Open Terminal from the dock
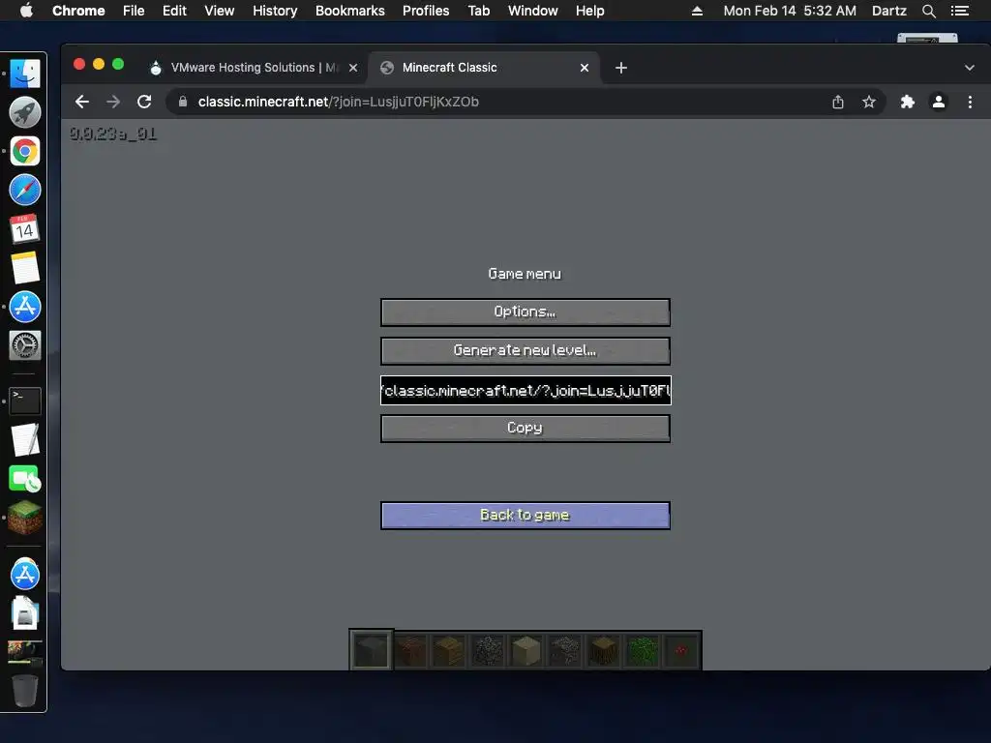This screenshot has width=991, height=743. pyautogui.click(x=24, y=401)
